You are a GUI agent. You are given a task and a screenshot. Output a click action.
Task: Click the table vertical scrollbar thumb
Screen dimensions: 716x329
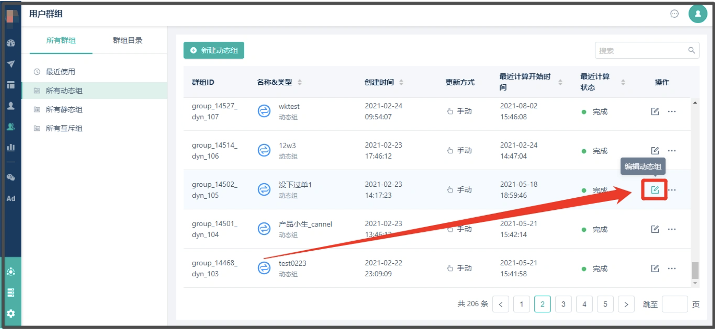point(695,270)
